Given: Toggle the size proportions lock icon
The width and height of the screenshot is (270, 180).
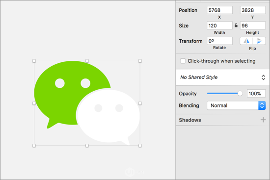Looking at the screenshot, I should [236, 26].
